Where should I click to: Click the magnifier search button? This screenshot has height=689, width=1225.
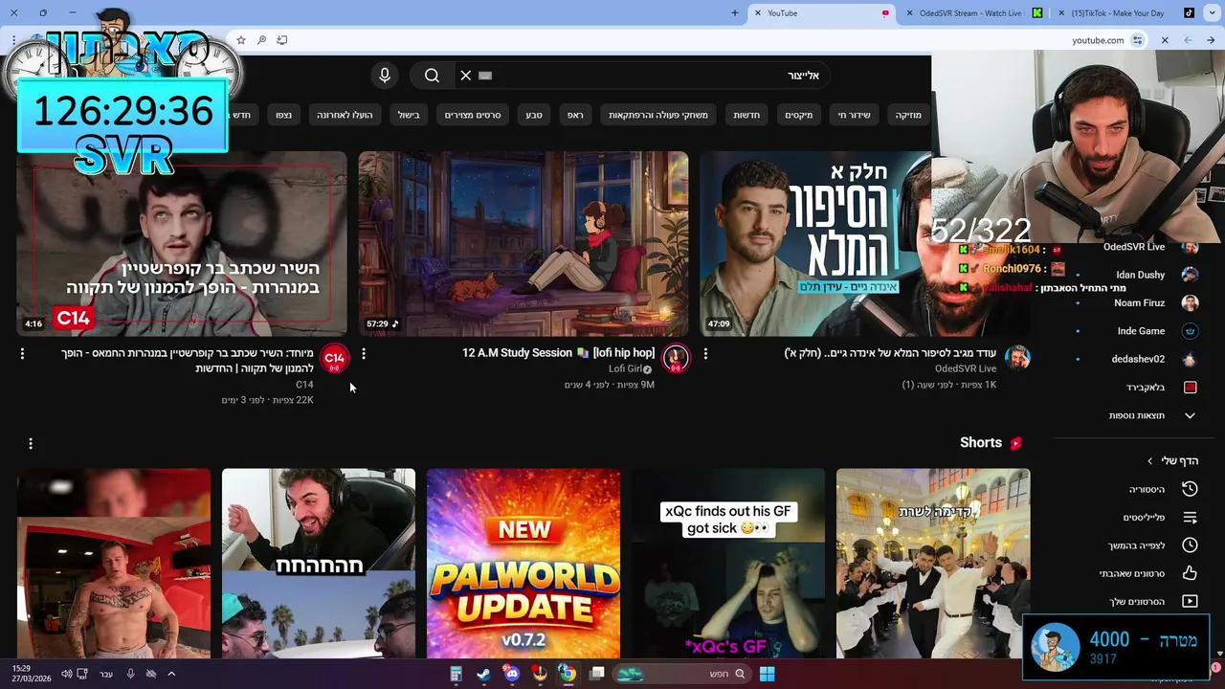pos(432,76)
